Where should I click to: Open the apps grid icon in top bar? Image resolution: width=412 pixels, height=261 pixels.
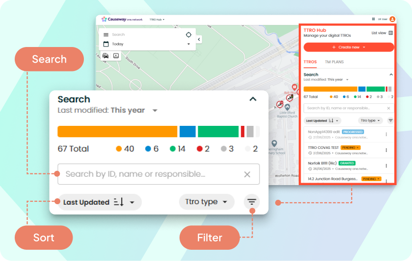[373, 19]
